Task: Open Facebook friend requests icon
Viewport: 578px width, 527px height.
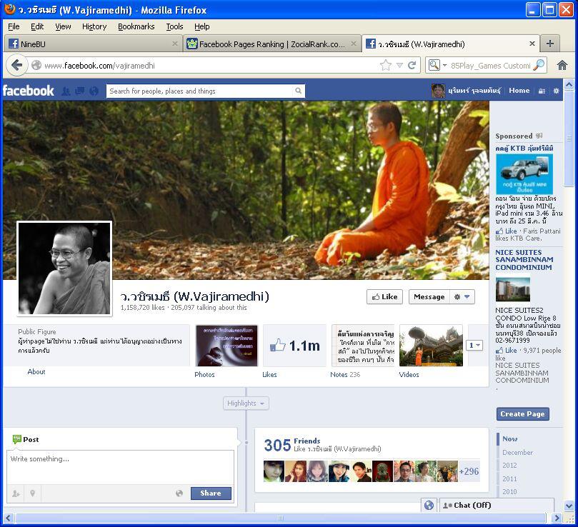Action: [66, 91]
